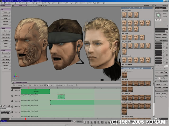Open the Primitive menu in Model toolbar
The image size is (169, 126).
pos(6,12)
